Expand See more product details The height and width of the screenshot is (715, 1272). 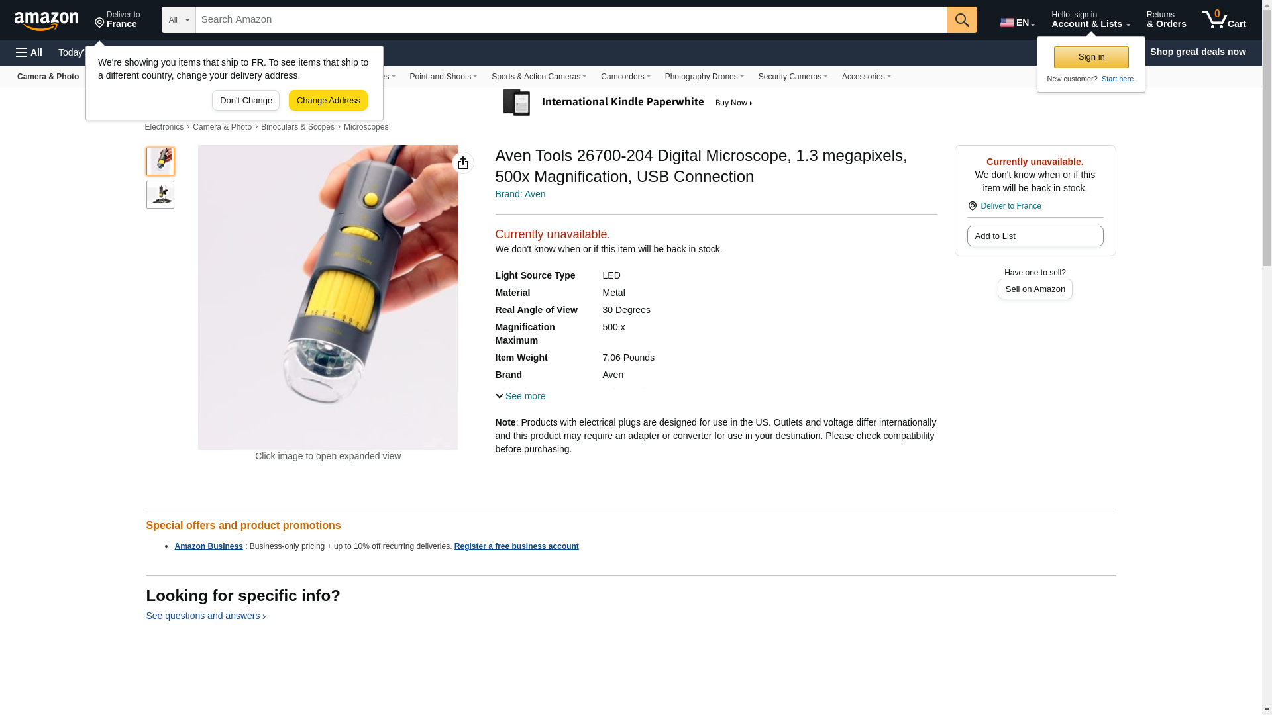[521, 396]
